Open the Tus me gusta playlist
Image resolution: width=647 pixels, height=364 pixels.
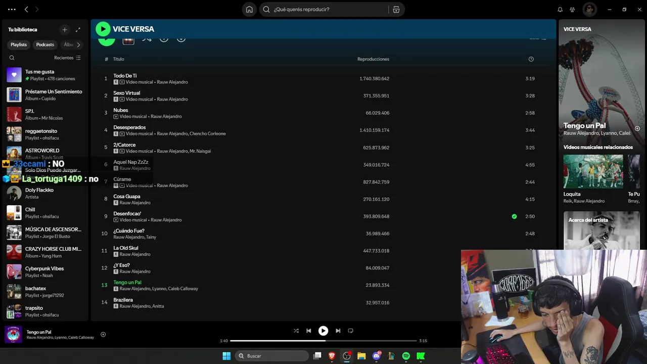coord(45,75)
